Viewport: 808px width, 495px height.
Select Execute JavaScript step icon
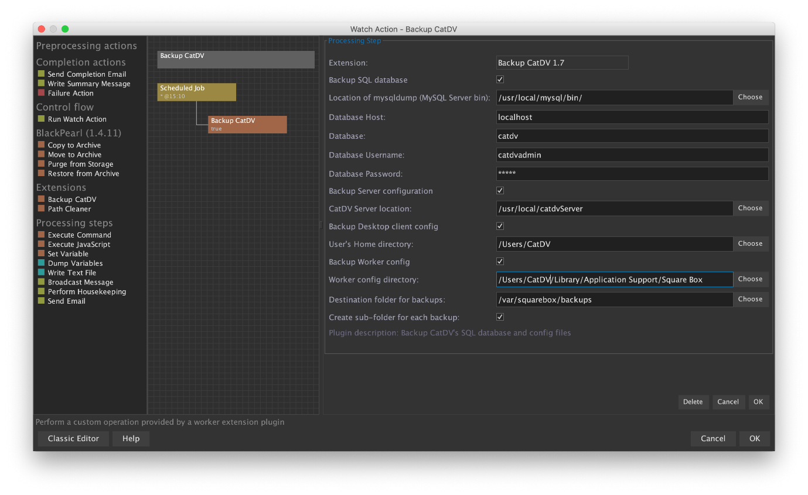pyautogui.click(x=41, y=244)
